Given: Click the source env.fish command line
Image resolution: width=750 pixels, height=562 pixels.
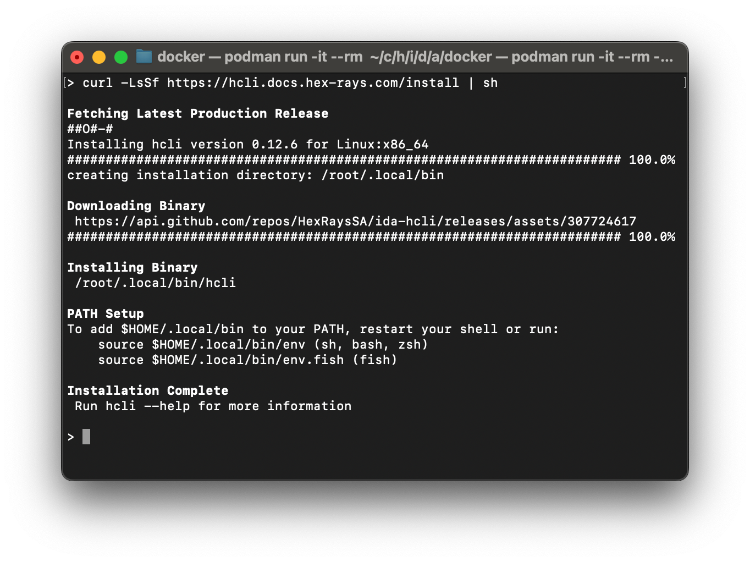Looking at the screenshot, I should pos(247,360).
